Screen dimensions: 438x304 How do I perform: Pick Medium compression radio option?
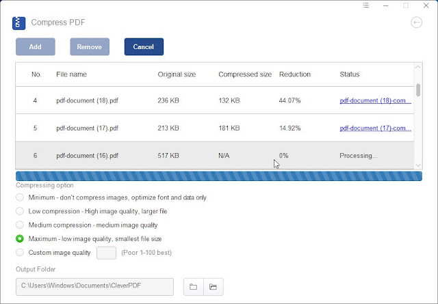[20, 225]
